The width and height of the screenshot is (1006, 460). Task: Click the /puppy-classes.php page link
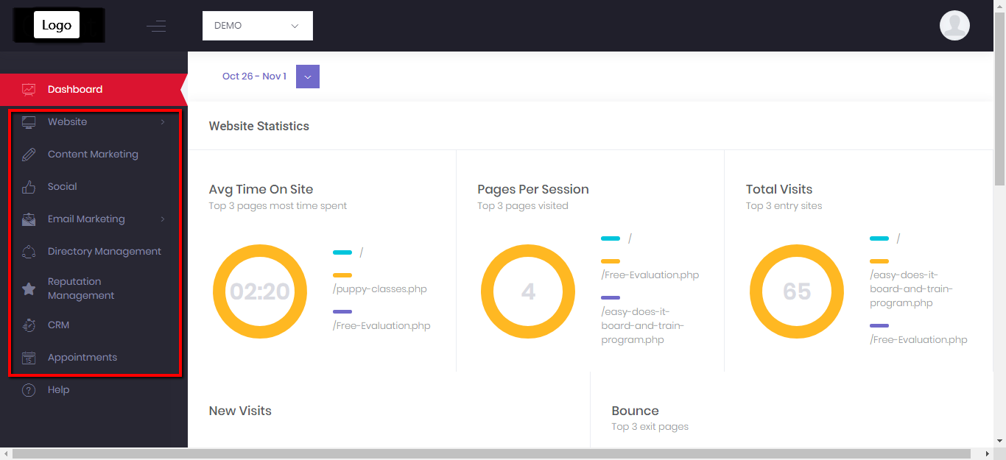point(379,289)
